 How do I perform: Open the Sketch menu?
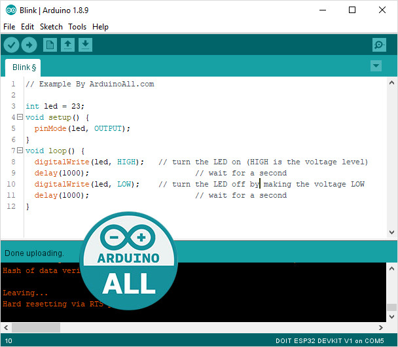(51, 27)
